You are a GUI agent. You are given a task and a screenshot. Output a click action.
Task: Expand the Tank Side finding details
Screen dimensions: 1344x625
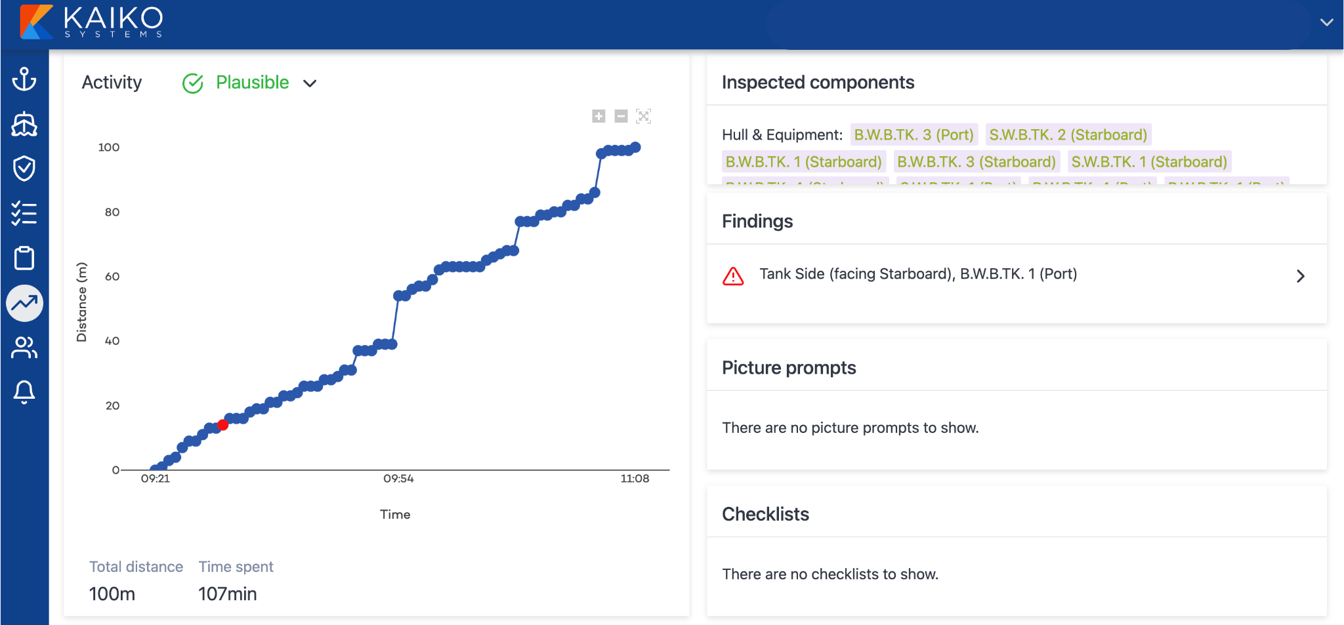(x=1301, y=275)
